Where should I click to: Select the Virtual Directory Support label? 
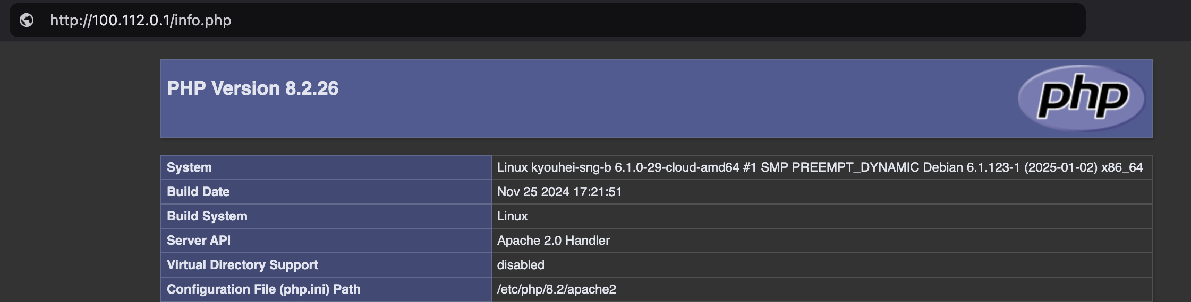242,265
